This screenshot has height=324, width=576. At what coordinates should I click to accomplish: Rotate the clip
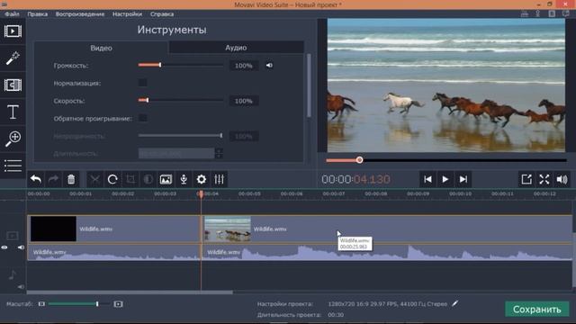tap(112, 179)
